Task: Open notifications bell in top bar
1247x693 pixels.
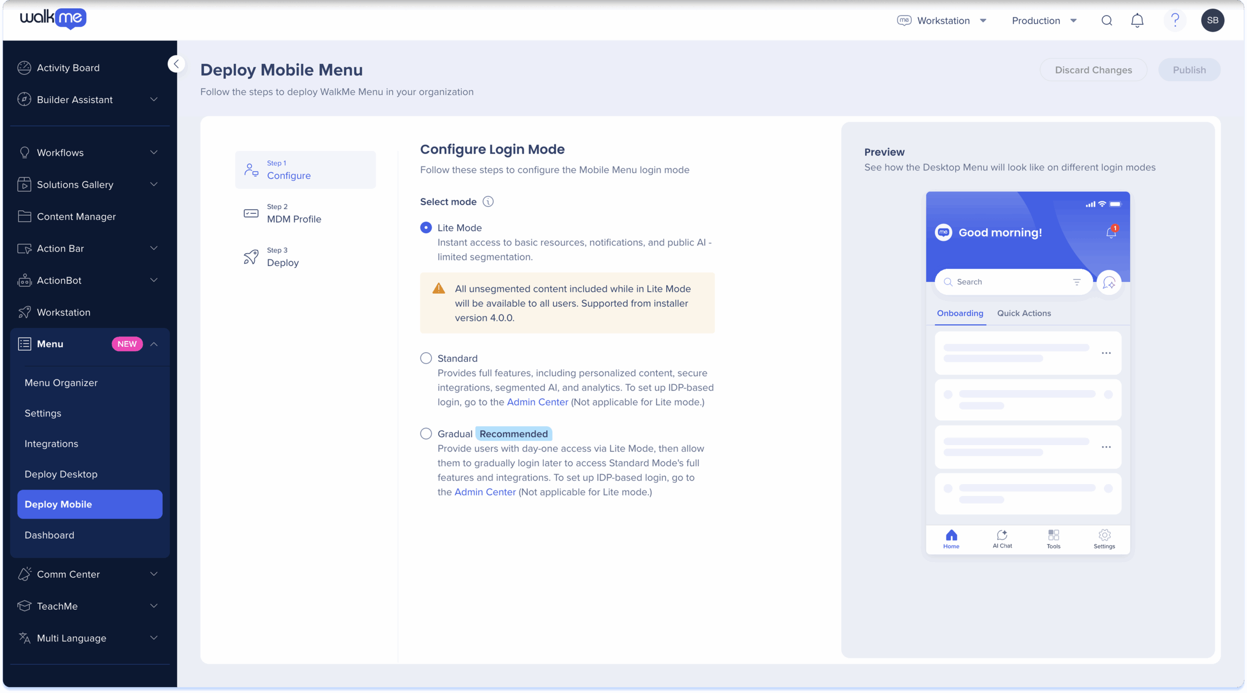Action: [x=1137, y=20]
